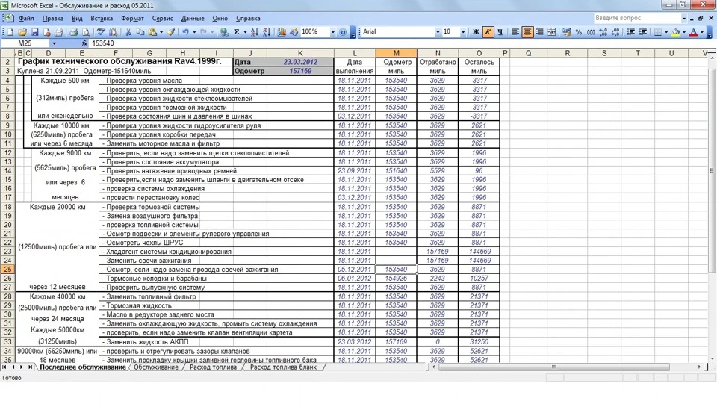The height and width of the screenshot is (404, 717).
Task: Sort descending with Z-A icon
Action: (x=266, y=32)
